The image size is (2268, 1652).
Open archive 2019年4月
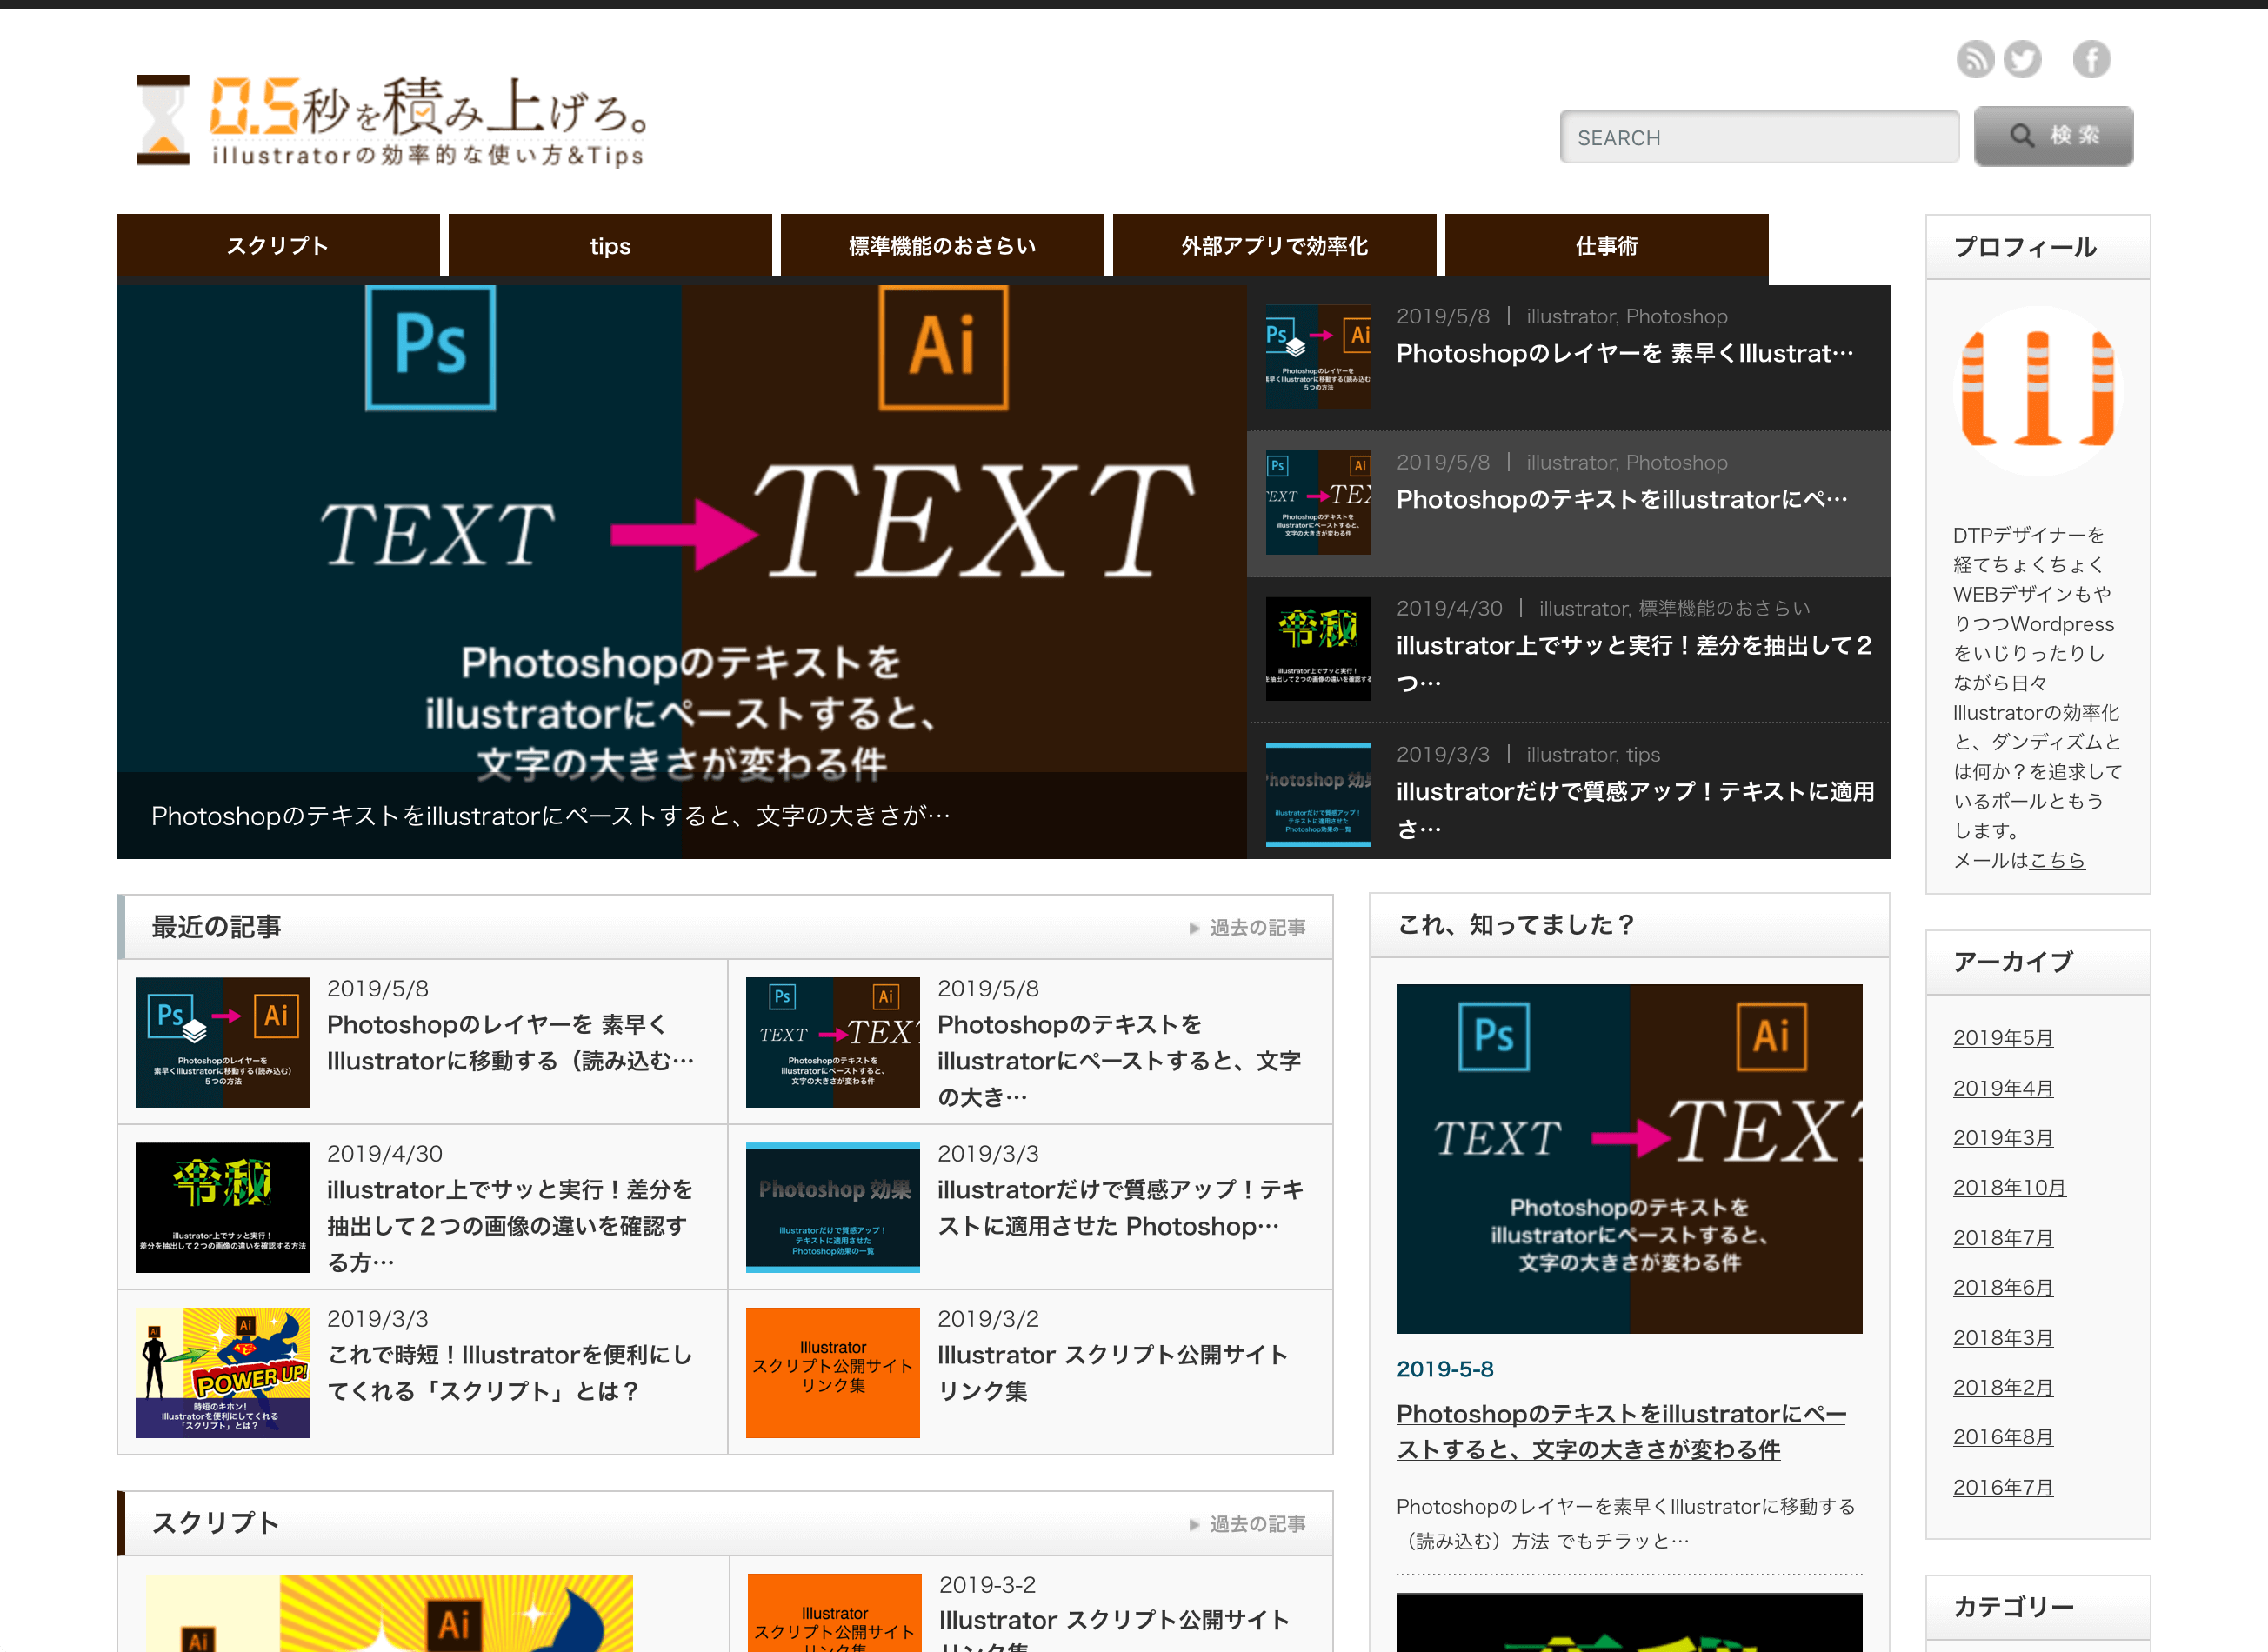tap(2003, 1088)
